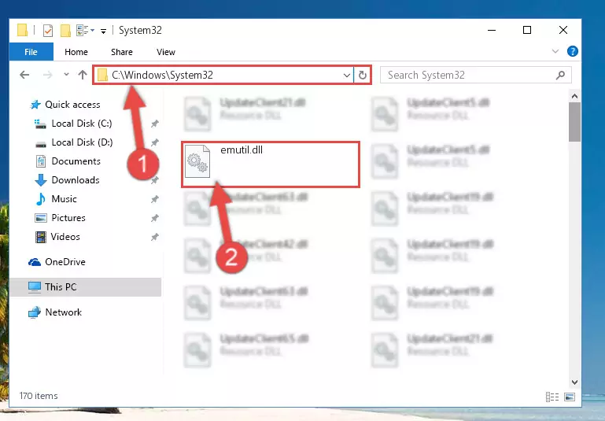Go up one folder level

pyautogui.click(x=82, y=75)
